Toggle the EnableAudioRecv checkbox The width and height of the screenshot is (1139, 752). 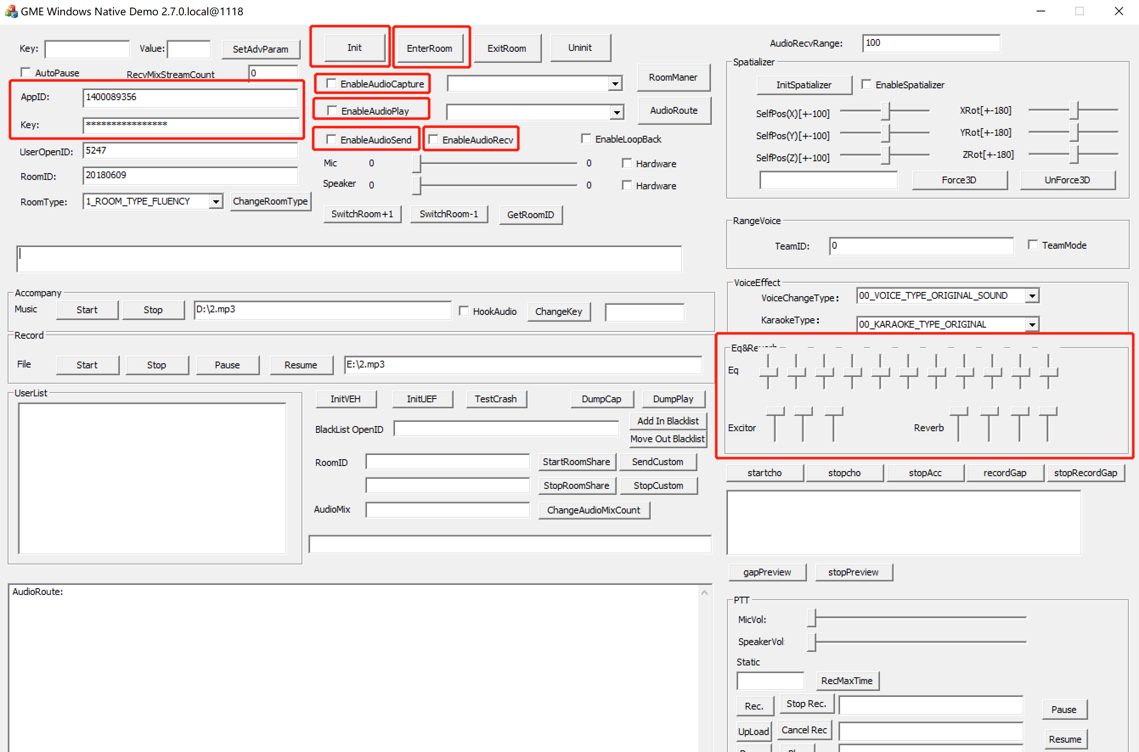(434, 140)
